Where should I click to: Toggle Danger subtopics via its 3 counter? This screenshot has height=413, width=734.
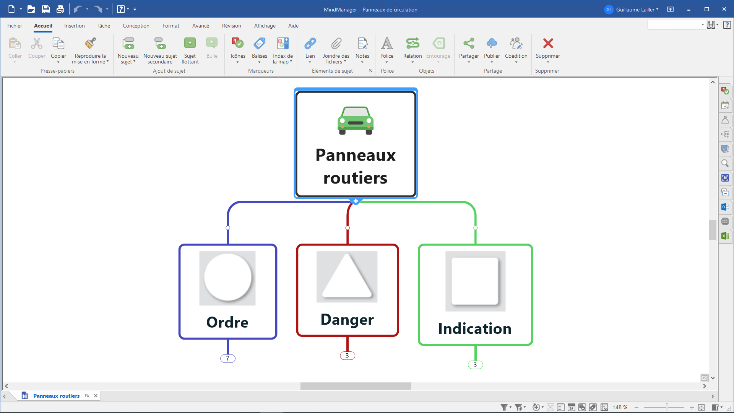tap(347, 356)
